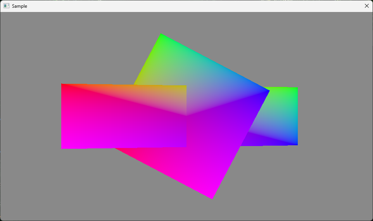Viewport: 373px width, 221px height.
Task: Click the purple bottom-right corner of left rectangle
Action: point(185,145)
